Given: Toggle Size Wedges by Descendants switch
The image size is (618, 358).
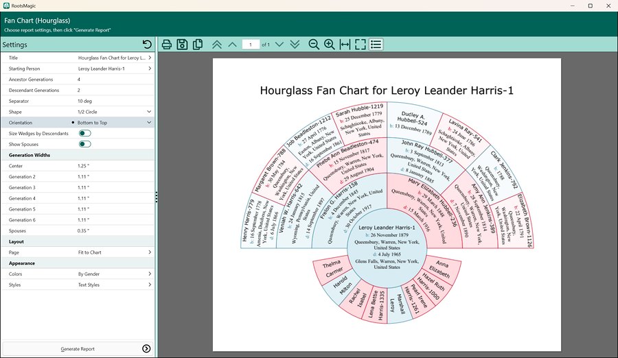Looking at the screenshot, I should (84, 134).
